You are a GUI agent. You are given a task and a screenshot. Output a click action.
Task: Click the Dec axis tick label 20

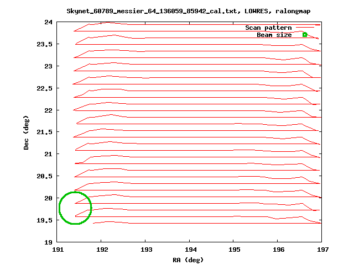(x=48, y=198)
